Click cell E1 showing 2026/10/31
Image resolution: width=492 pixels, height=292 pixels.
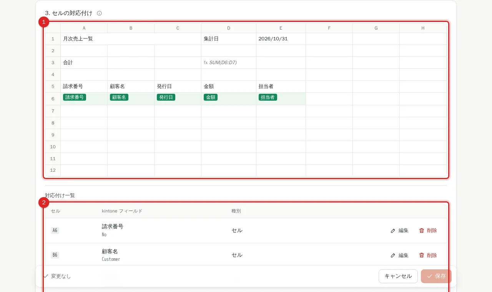coord(281,39)
